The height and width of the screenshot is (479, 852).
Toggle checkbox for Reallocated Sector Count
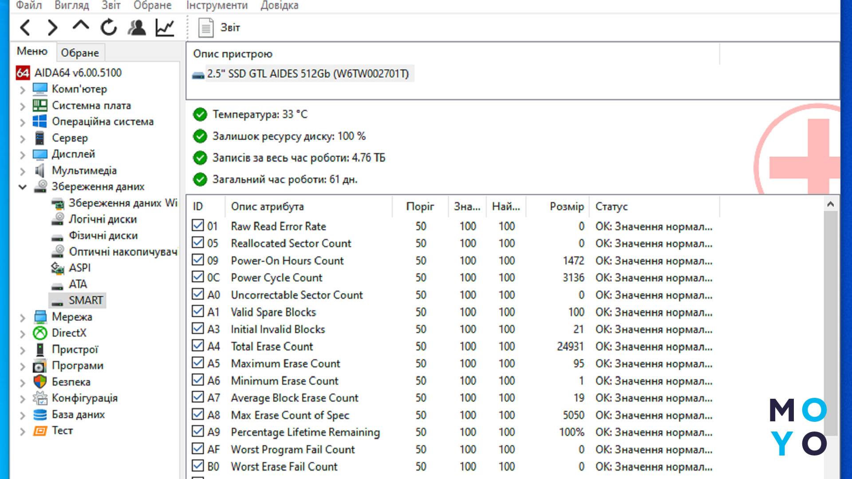[x=198, y=243]
